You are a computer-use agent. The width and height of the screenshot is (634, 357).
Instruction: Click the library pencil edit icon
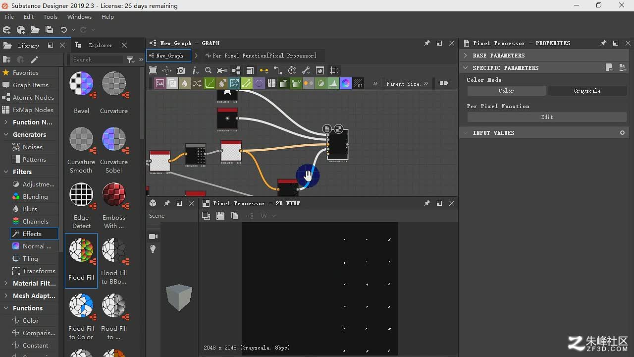click(x=34, y=59)
